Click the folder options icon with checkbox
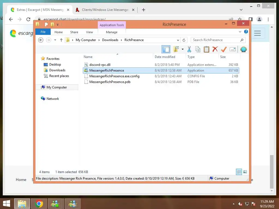The image size is (279, 209). click(176, 49)
